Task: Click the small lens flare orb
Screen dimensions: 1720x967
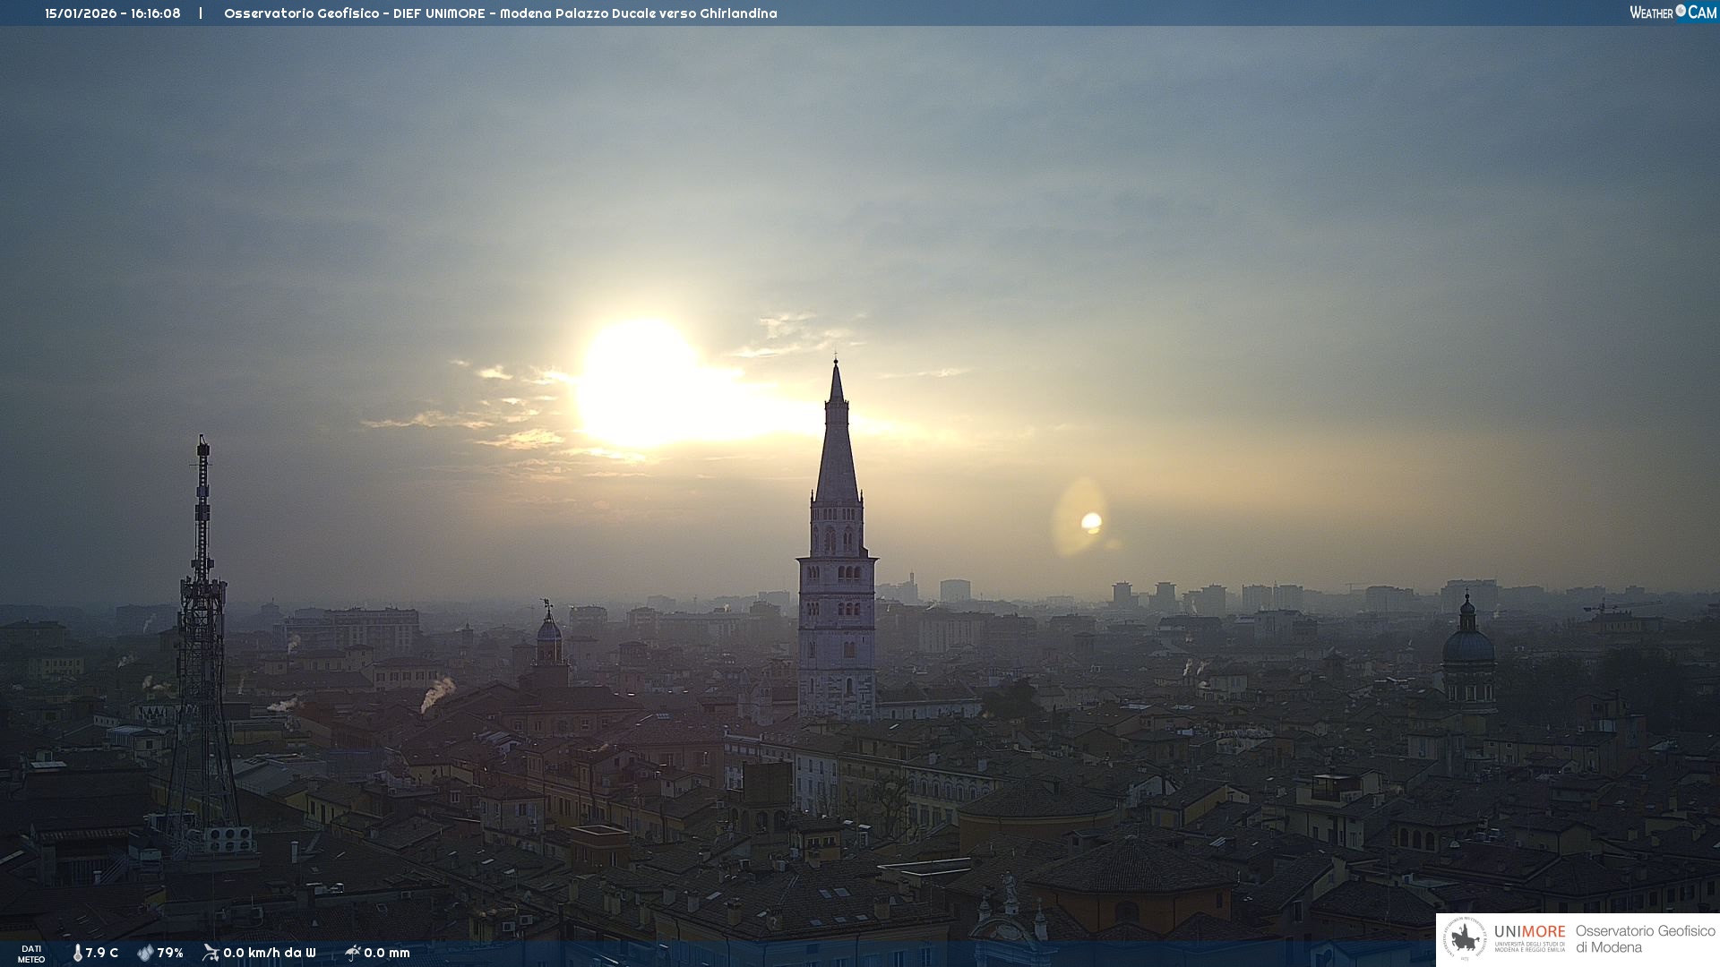Action: (1090, 522)
